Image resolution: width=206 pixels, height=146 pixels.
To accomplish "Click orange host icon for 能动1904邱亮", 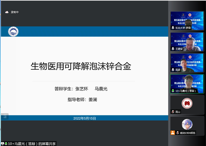I will pyautogui.click(x=173, y=133).
